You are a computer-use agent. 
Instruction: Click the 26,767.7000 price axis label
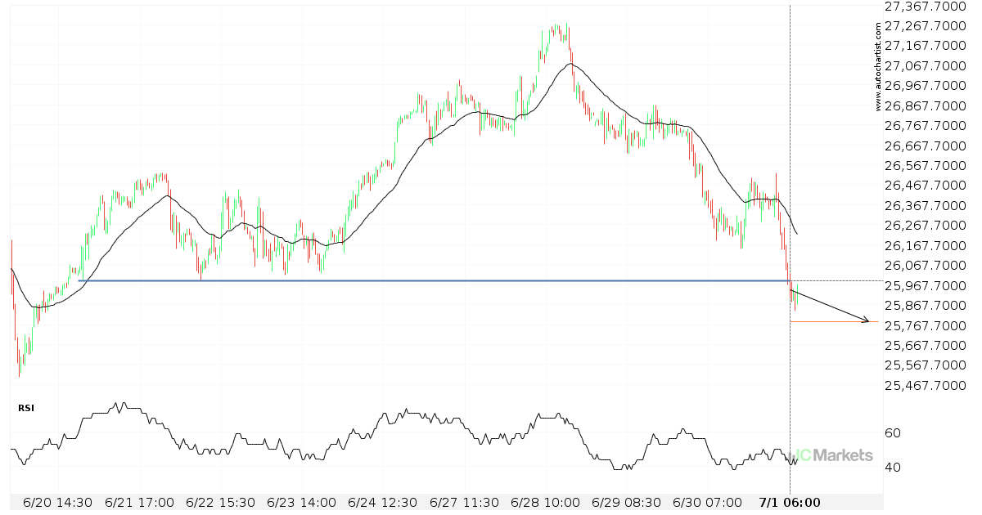[x=927, y=126]
